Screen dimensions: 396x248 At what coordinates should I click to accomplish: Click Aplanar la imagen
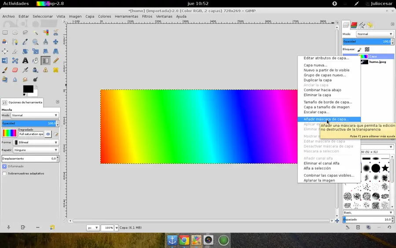pyautogui.click(x=319, y=180)
